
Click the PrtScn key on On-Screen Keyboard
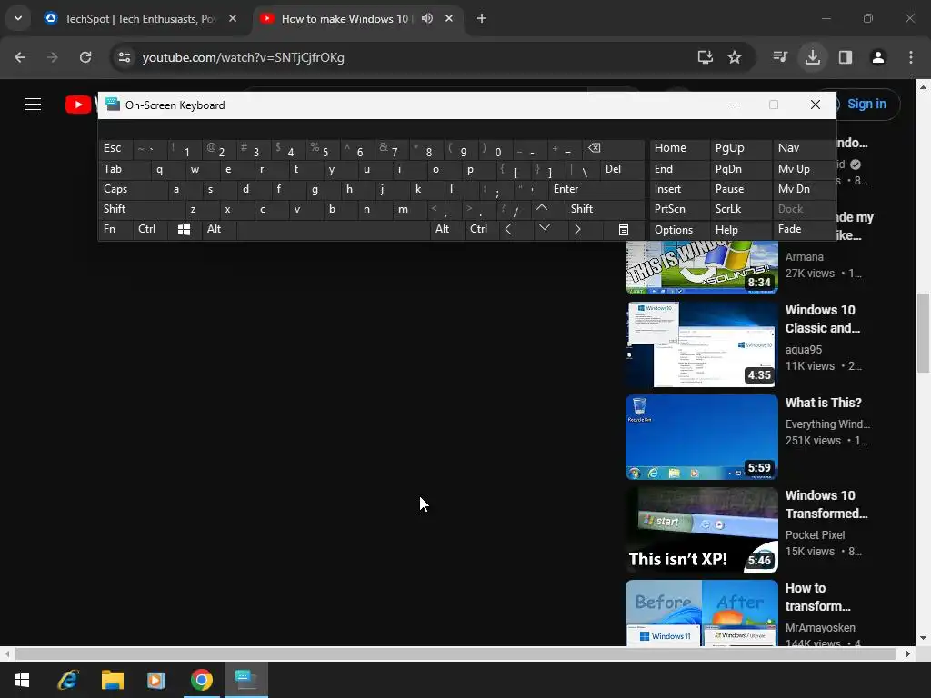[680, 209]
